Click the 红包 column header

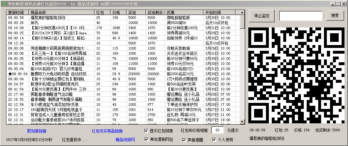102,12
